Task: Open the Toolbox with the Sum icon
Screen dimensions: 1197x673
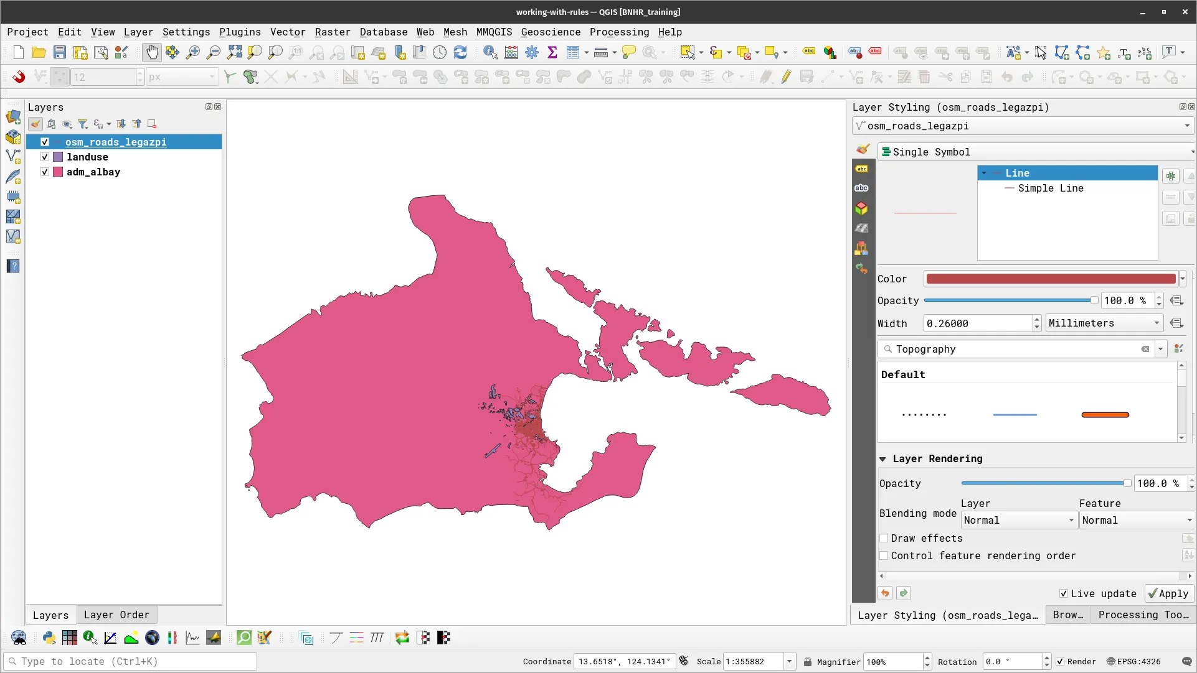Action: (552, 52)
